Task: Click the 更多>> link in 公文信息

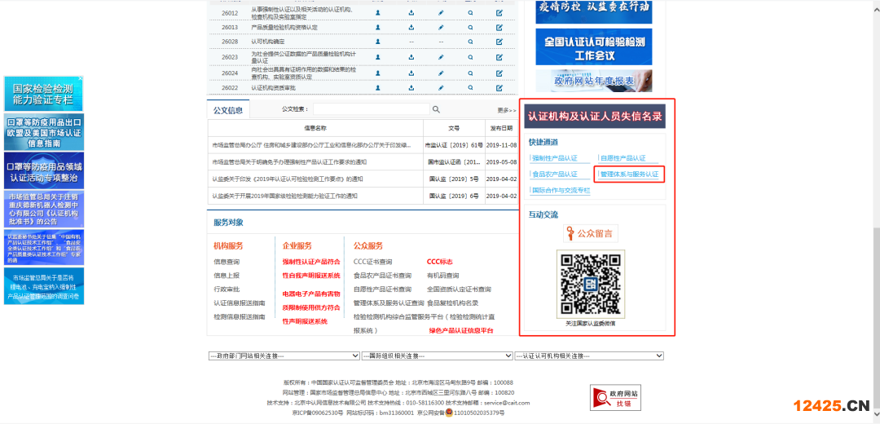Action: coord(506,110)
